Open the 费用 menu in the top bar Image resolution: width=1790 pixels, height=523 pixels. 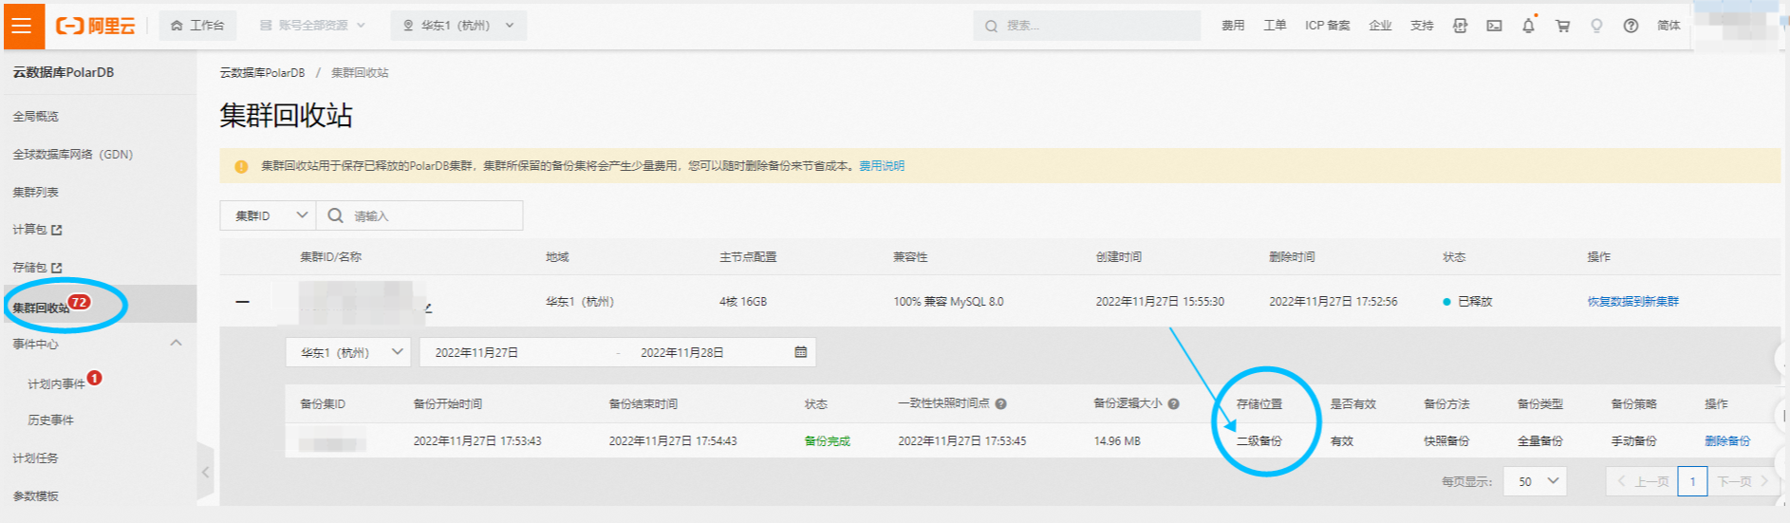(1233, 26)
